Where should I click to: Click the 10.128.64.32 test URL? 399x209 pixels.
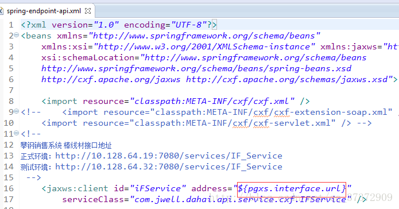169,167
